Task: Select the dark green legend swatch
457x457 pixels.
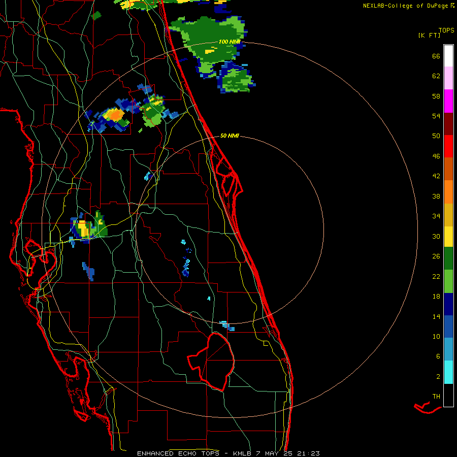Action: [x=448, y=258]
